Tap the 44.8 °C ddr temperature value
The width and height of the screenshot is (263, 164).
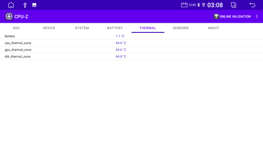[121, 56]
